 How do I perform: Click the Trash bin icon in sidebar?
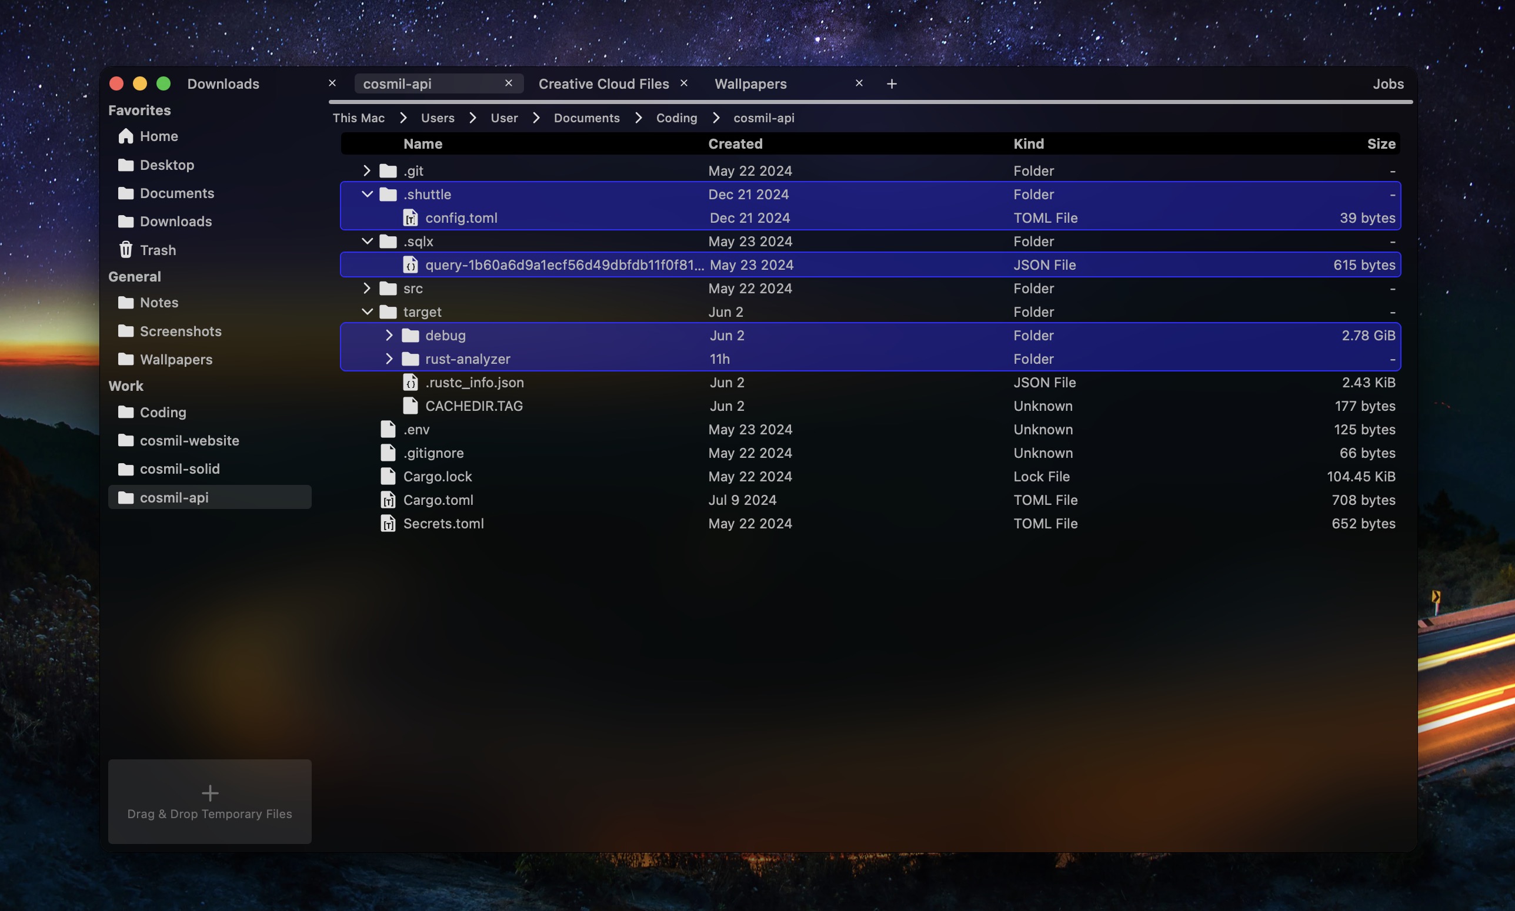click(x=126, y=250)
